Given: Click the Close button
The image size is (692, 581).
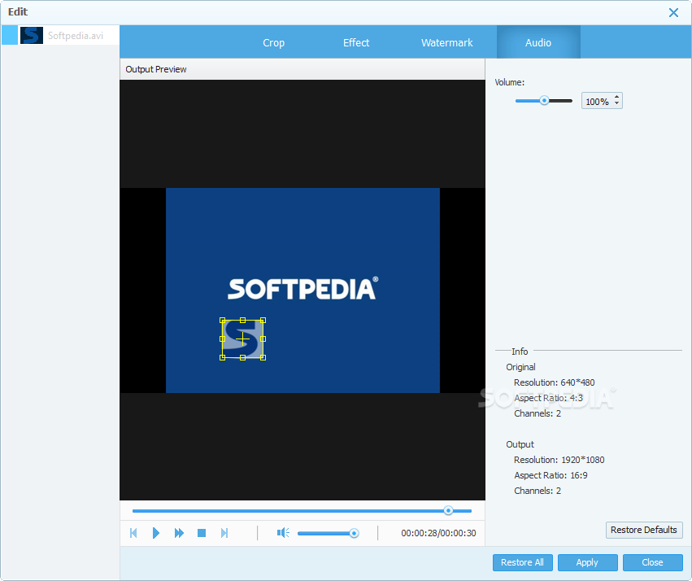Looking at the screenshot, I should 653,562.
